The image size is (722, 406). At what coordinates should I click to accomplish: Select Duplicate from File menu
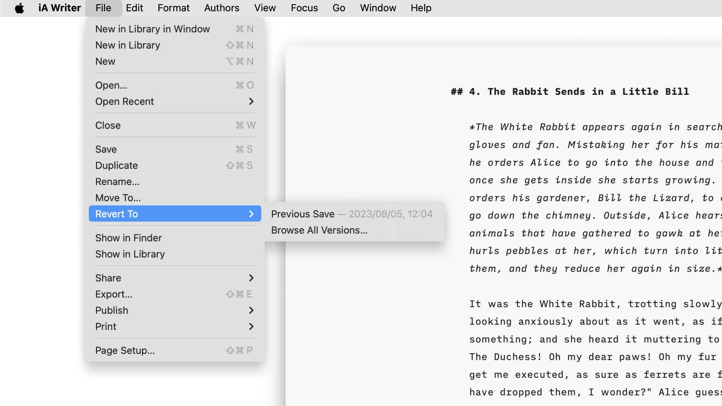point(116,166)
